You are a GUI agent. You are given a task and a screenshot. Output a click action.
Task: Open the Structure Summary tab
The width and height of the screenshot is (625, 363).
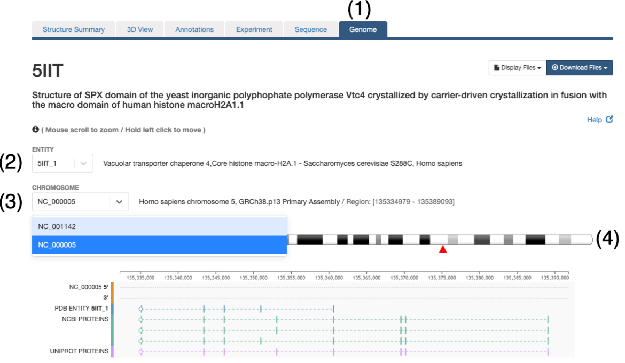point(74,30)
